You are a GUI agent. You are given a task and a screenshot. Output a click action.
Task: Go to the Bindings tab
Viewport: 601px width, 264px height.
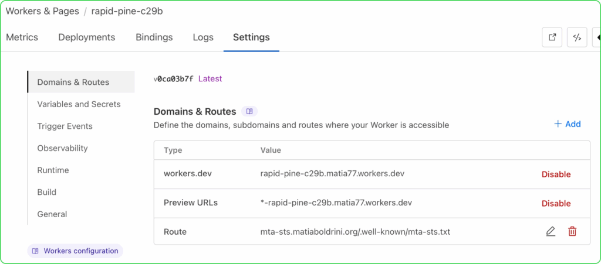click(154, 37)
